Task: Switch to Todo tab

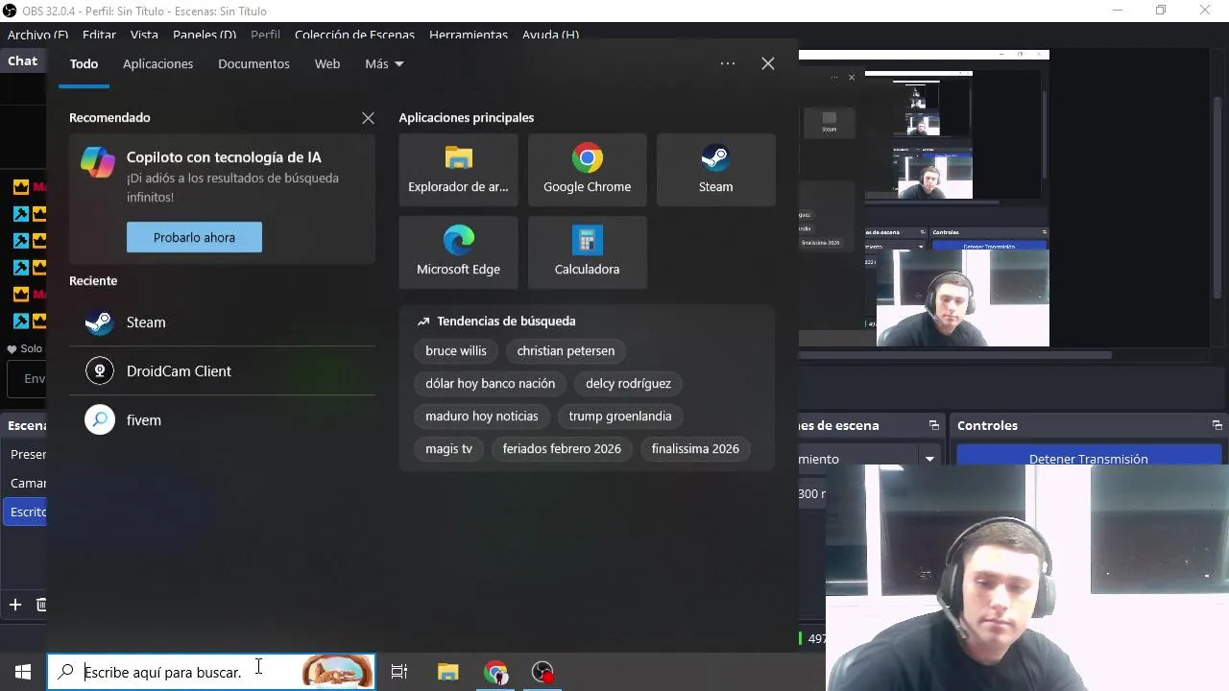Action: click(x=84, y=64)
